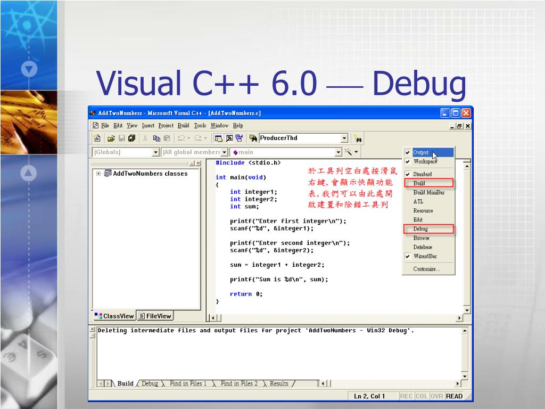The height and width of the screenshot is (409, 545).
Task: Click the Cut scissors icon
Action: (145, 138)
